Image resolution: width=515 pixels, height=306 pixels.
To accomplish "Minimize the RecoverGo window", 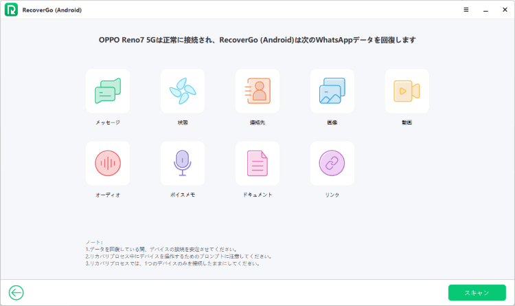I will [x=485, y=10].
